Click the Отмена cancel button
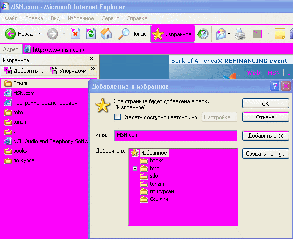Screen dimensions: 293x239 [265, 117]
